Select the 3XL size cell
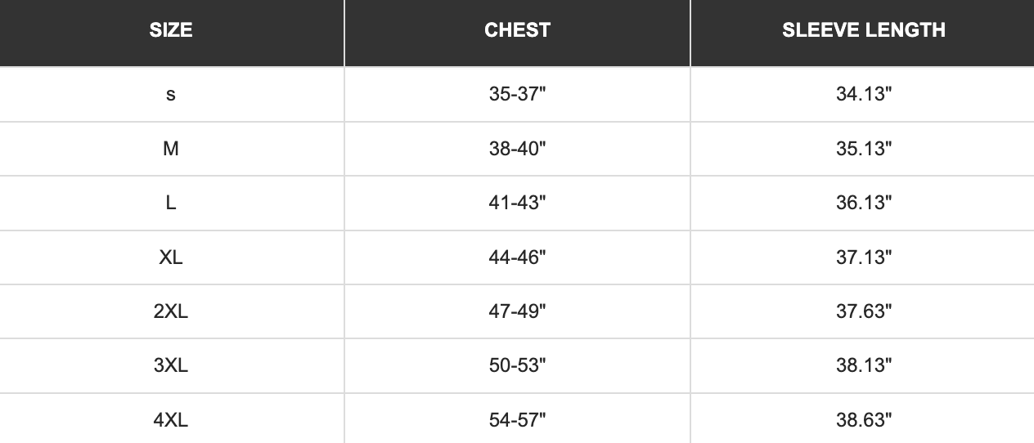Screen dimensions: 1034x443 click(171, 365)
